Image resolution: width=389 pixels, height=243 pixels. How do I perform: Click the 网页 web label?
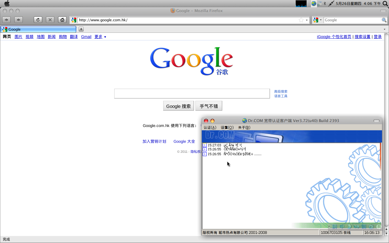7,37
